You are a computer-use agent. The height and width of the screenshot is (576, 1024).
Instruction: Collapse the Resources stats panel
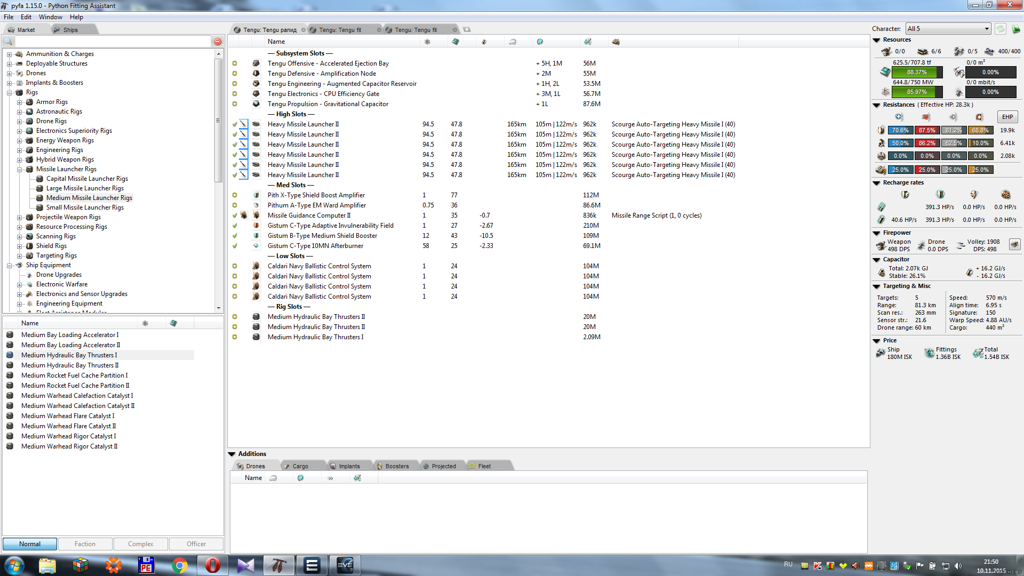point(876,40)
